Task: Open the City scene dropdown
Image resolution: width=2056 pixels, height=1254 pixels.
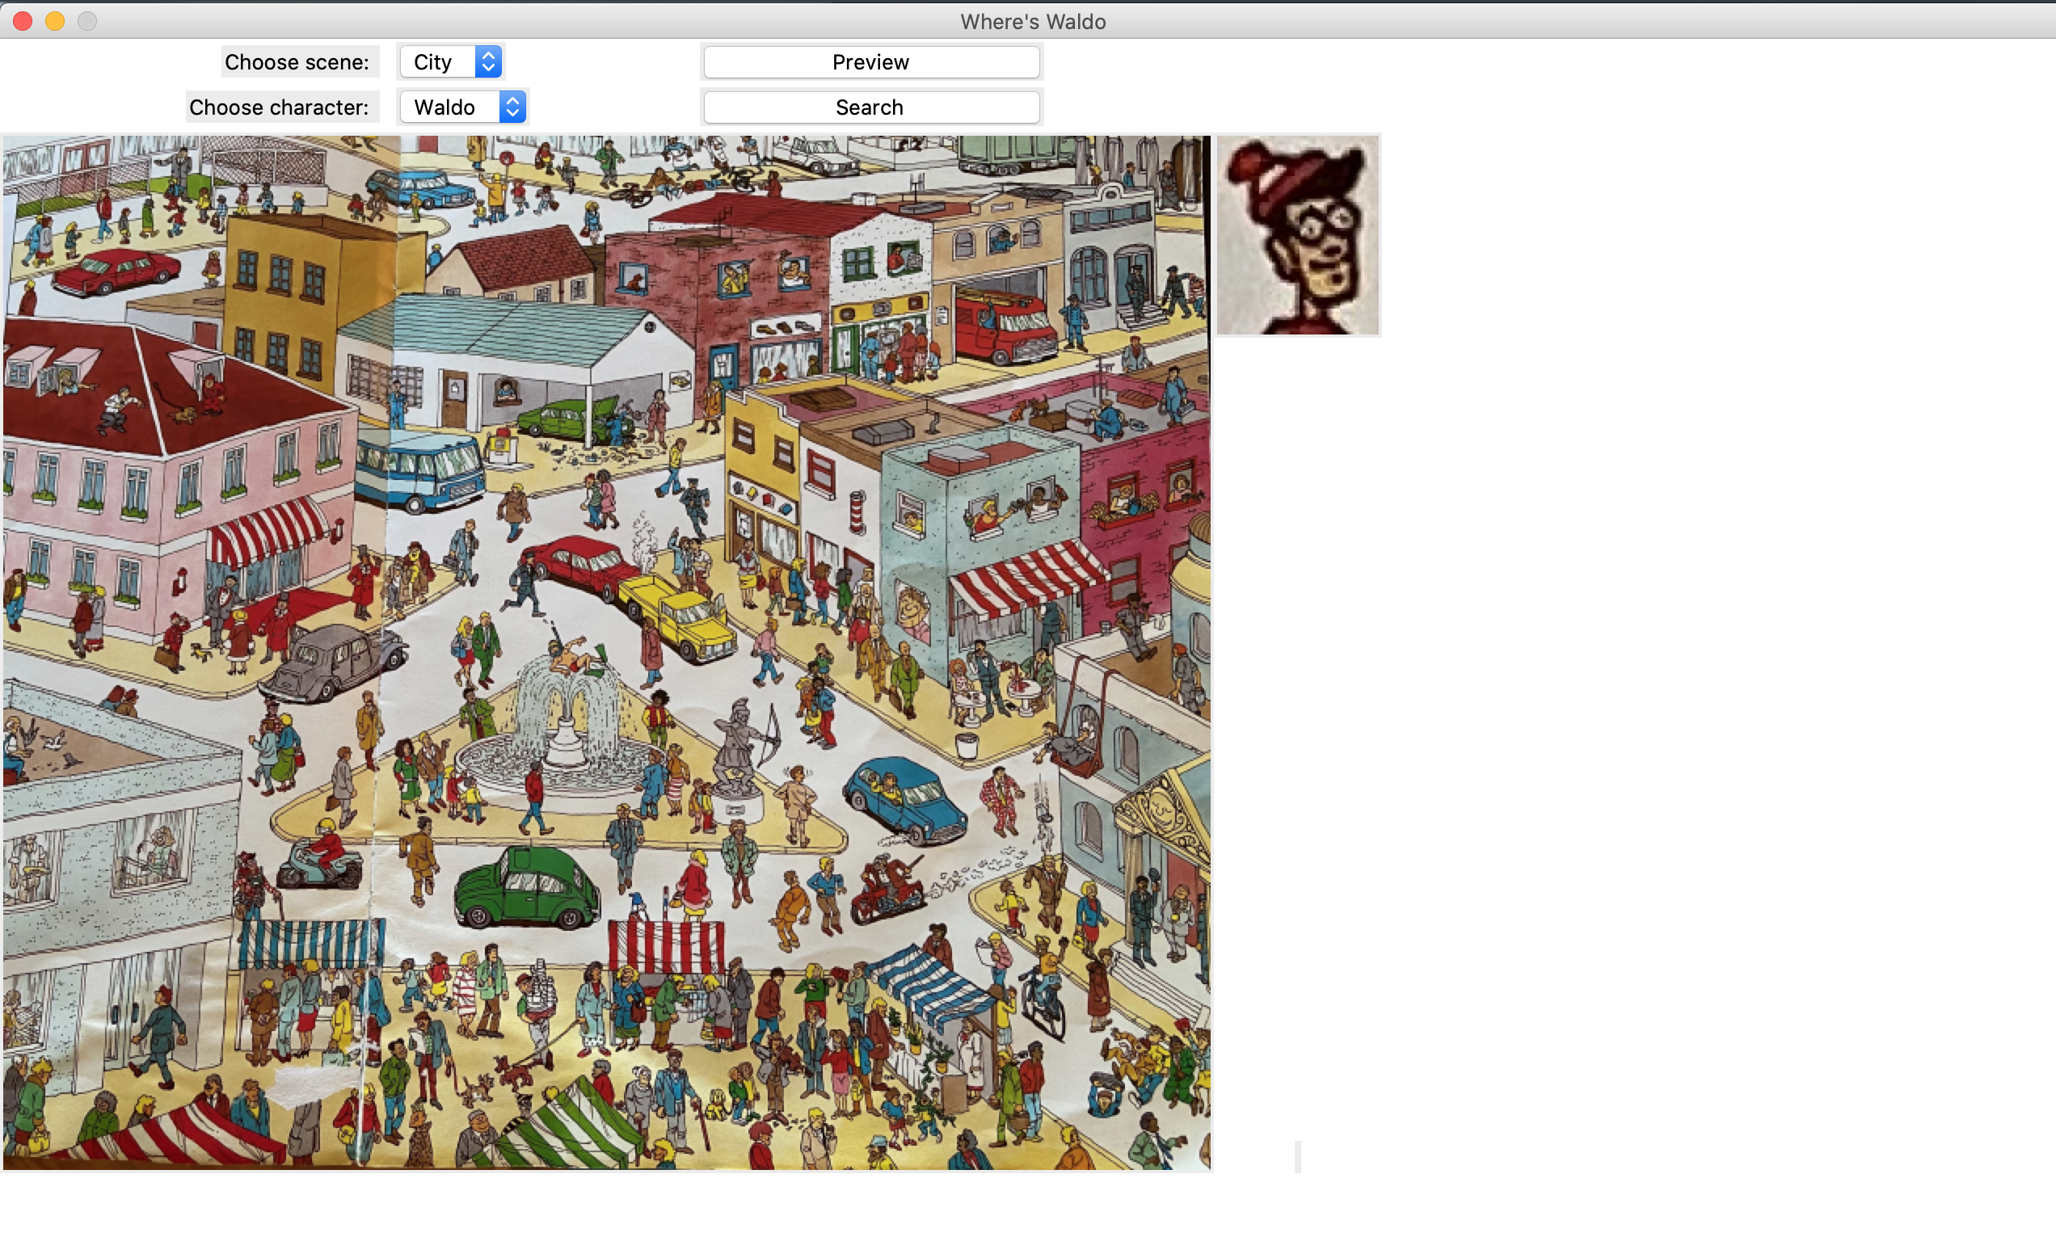Action: (451, 61)
